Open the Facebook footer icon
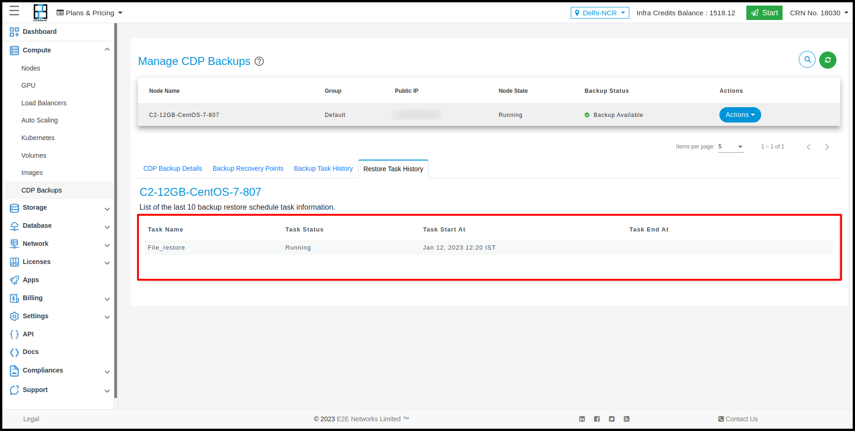This screenshot has width=855, height=431. point(597,419)
